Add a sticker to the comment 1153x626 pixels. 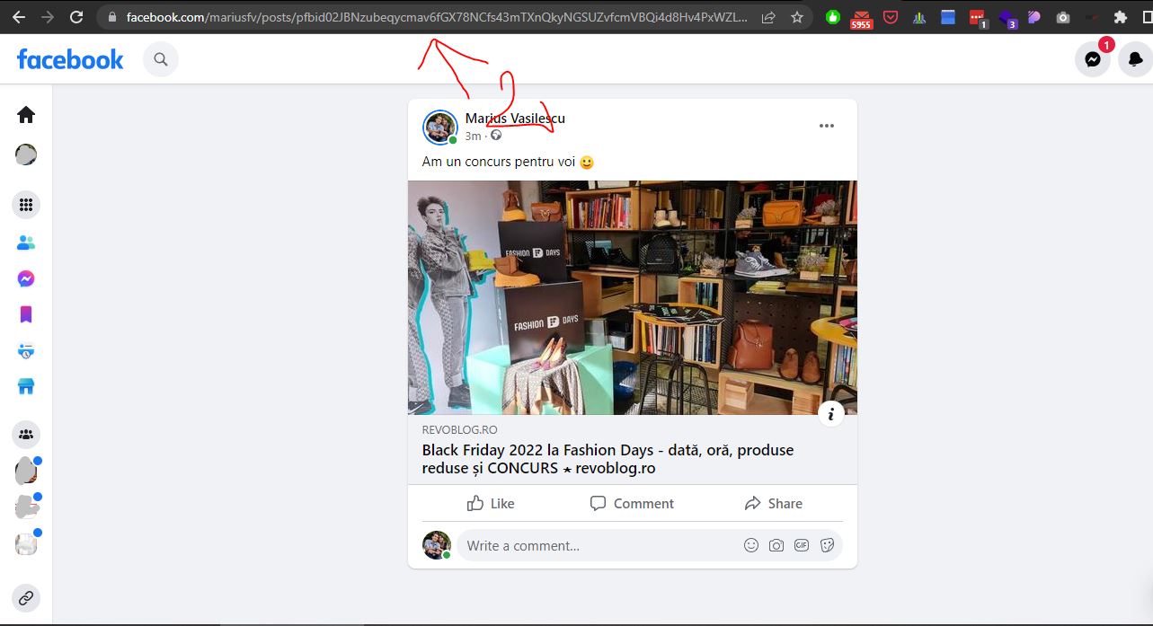coord(828,545)
